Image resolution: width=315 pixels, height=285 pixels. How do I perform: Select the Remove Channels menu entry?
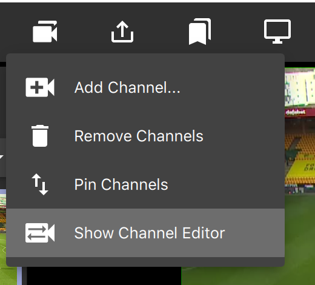point(139,136)
